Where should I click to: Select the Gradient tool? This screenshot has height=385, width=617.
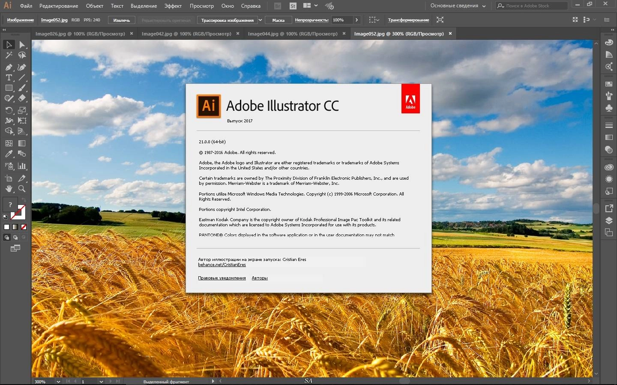click(22, 143)
